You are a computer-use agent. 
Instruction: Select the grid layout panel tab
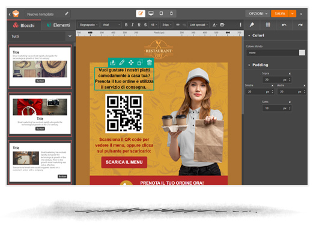268,25
